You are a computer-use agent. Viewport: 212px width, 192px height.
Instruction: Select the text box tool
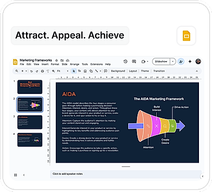pyautogui.click(x=79, y=71)
